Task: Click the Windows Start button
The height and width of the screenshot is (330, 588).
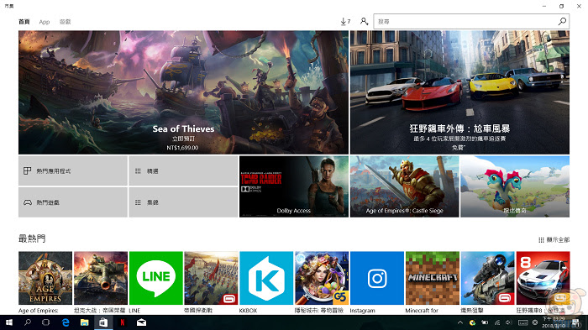Action: (x=9, y=322)
